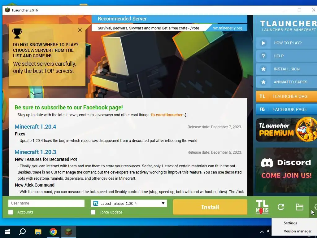Click TLauncher cube icon in title bar
Screen dimensions: 317x238
(x=7, y=10)
